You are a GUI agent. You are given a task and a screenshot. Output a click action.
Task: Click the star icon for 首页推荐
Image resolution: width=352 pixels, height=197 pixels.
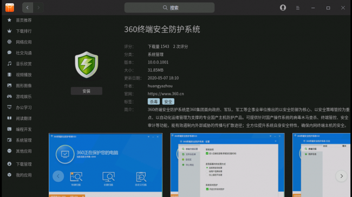[x=9, y=20]
